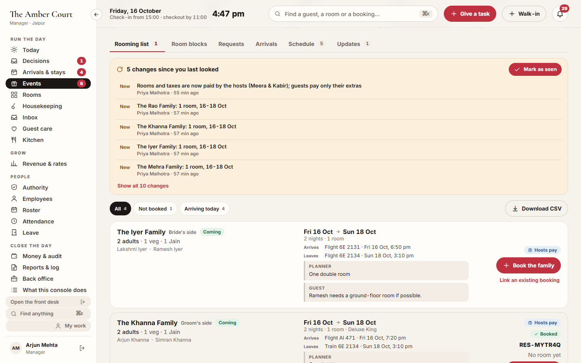Open Decisions in sidebar
The image size is (581, 363).
pos(48,61)
